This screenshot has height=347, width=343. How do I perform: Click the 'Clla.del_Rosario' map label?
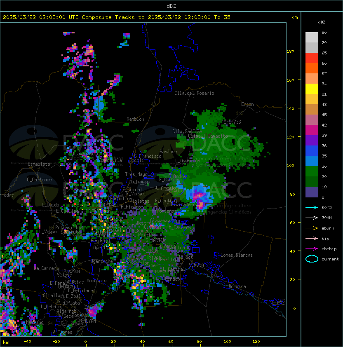pyautogui.click(x=194, y=93)
